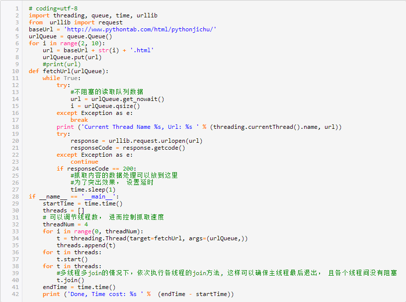Screen dimensions: 406x302
Task: Click 'response = urllib.request.urlopen(url)' line
Action: coord(137,141)
